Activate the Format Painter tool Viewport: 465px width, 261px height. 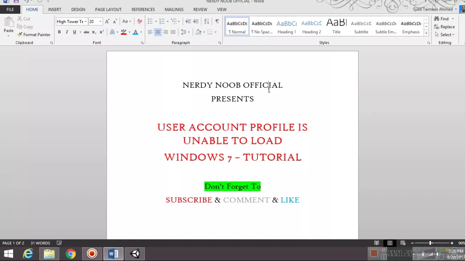tap(34, 35)
